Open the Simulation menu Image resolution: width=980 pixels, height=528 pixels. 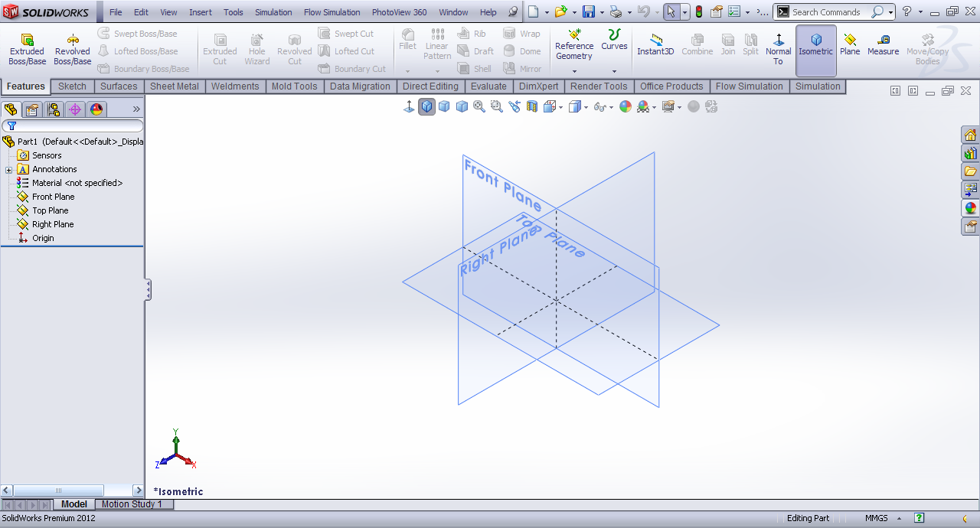tap(273, 11)
